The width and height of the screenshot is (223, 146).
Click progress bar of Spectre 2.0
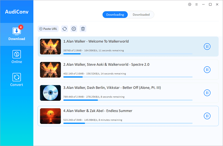128,77
